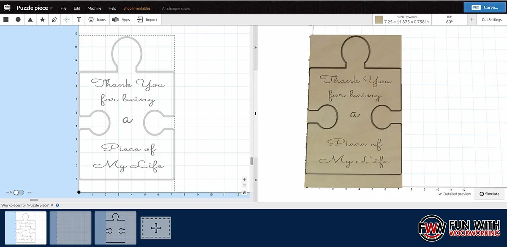
Task: Click the Birch Plywood material swatch
Action: click(x=379, y=19)
